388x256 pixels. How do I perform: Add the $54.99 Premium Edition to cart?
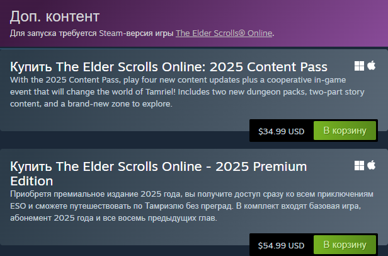345,245
